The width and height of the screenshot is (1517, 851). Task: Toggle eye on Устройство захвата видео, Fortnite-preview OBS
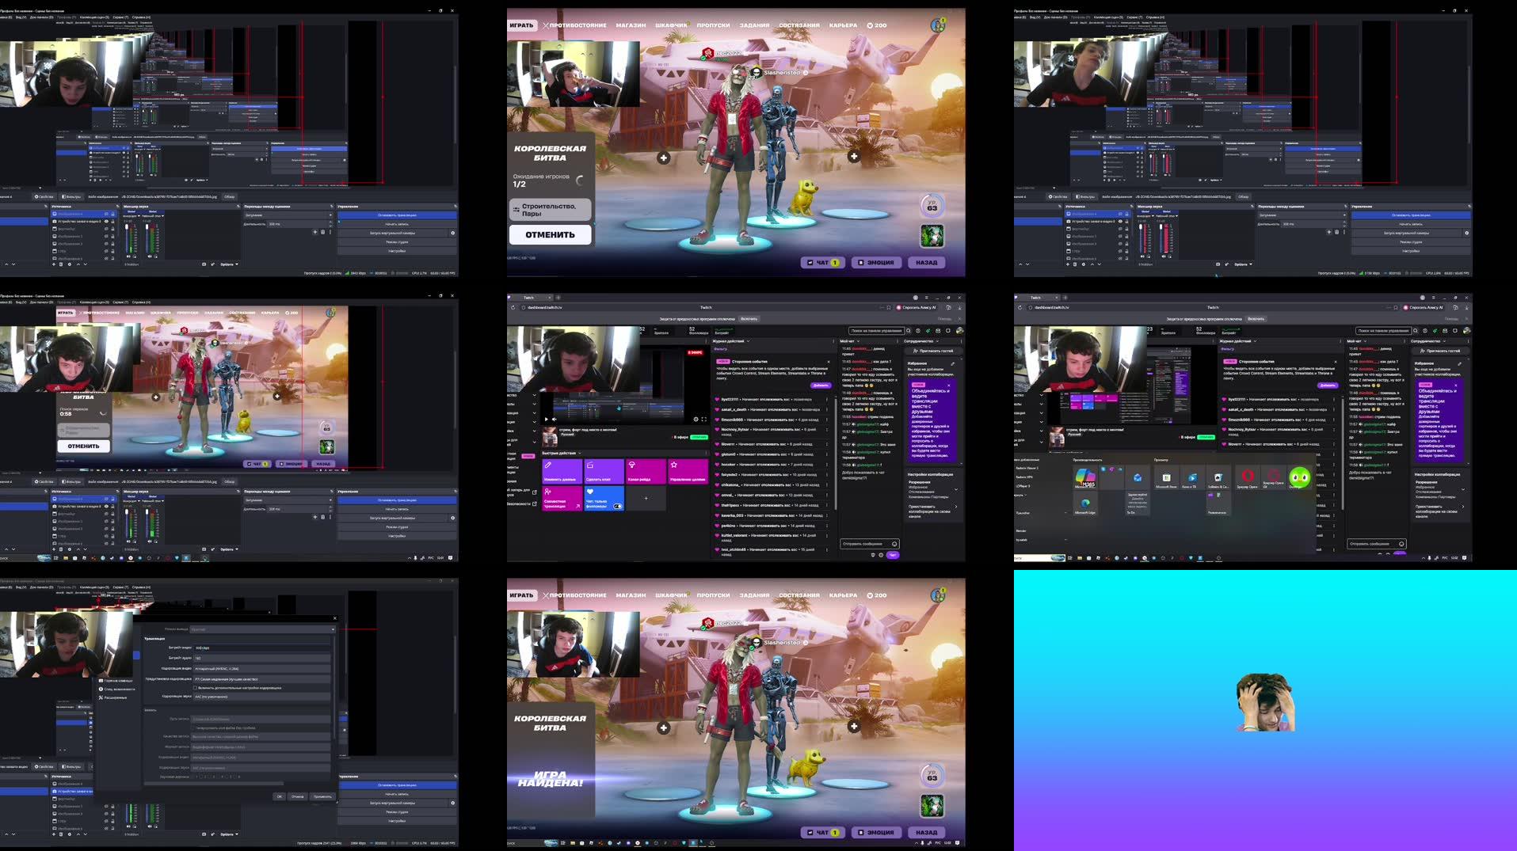(106, 507)
